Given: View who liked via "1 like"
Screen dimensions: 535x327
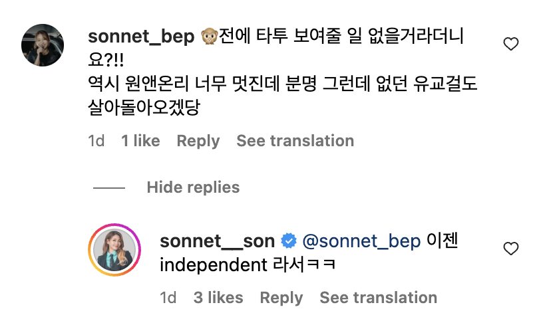Looking at the screenshot, I should coord(140,141).
